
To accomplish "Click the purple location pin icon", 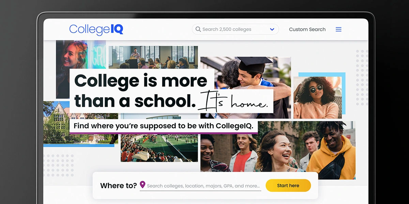I will coord(142,185).
